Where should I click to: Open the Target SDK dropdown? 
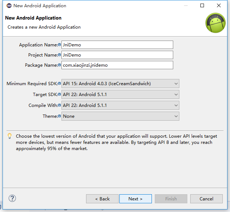click(120, 94)
